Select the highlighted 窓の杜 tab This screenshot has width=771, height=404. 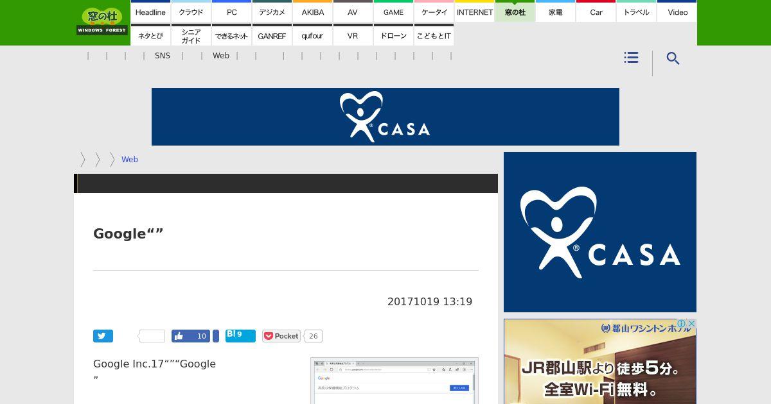515,12
